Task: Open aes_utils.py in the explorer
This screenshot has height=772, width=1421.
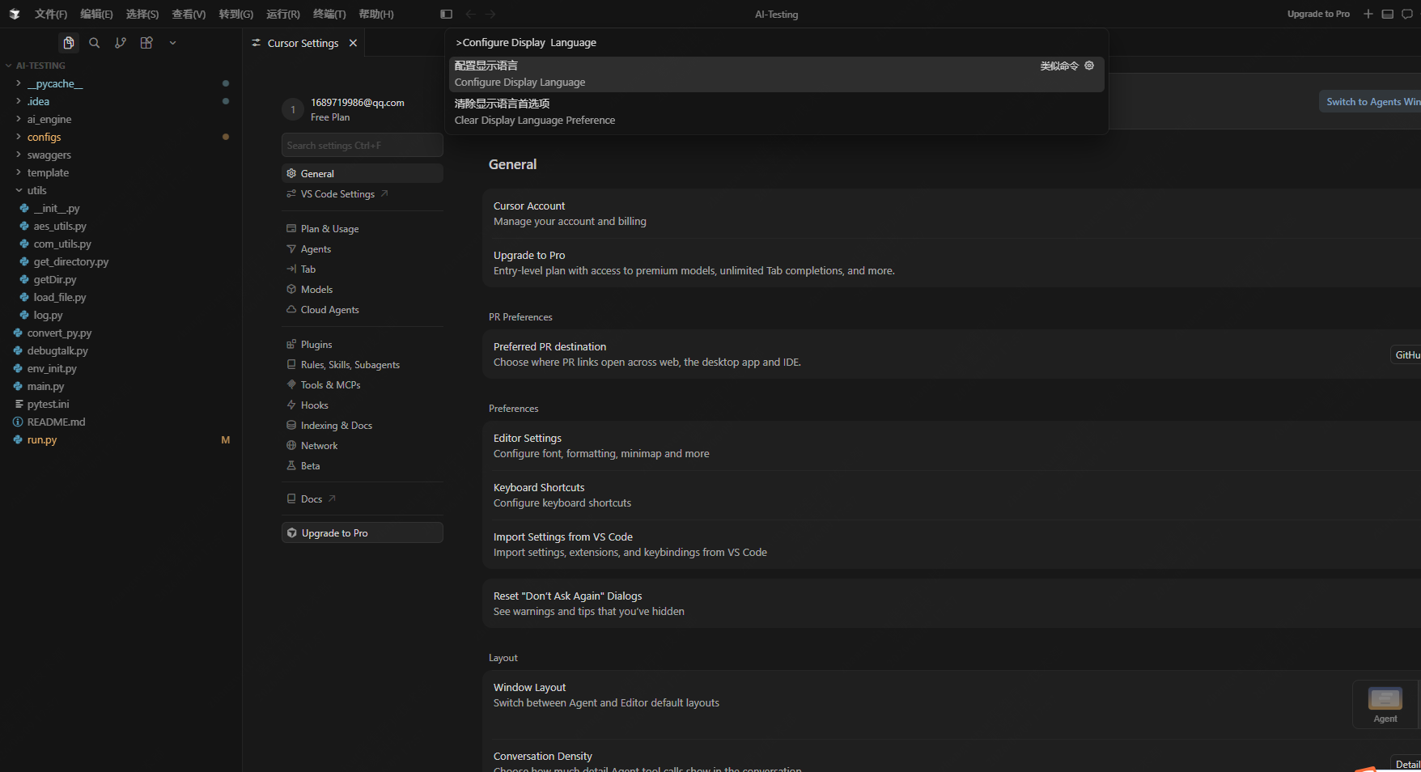Action: click(121, 226)
